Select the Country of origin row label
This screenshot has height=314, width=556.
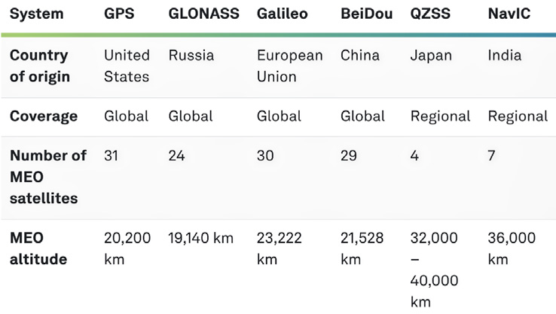[x=39, y=66]
